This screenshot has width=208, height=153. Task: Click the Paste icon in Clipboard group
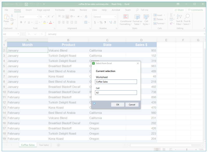pyautogui.click(x=6, y=18)
